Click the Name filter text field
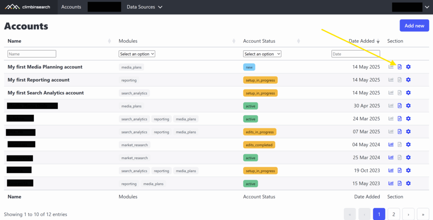The height and width of the screenshot is (220, 433). pos(32,54)
